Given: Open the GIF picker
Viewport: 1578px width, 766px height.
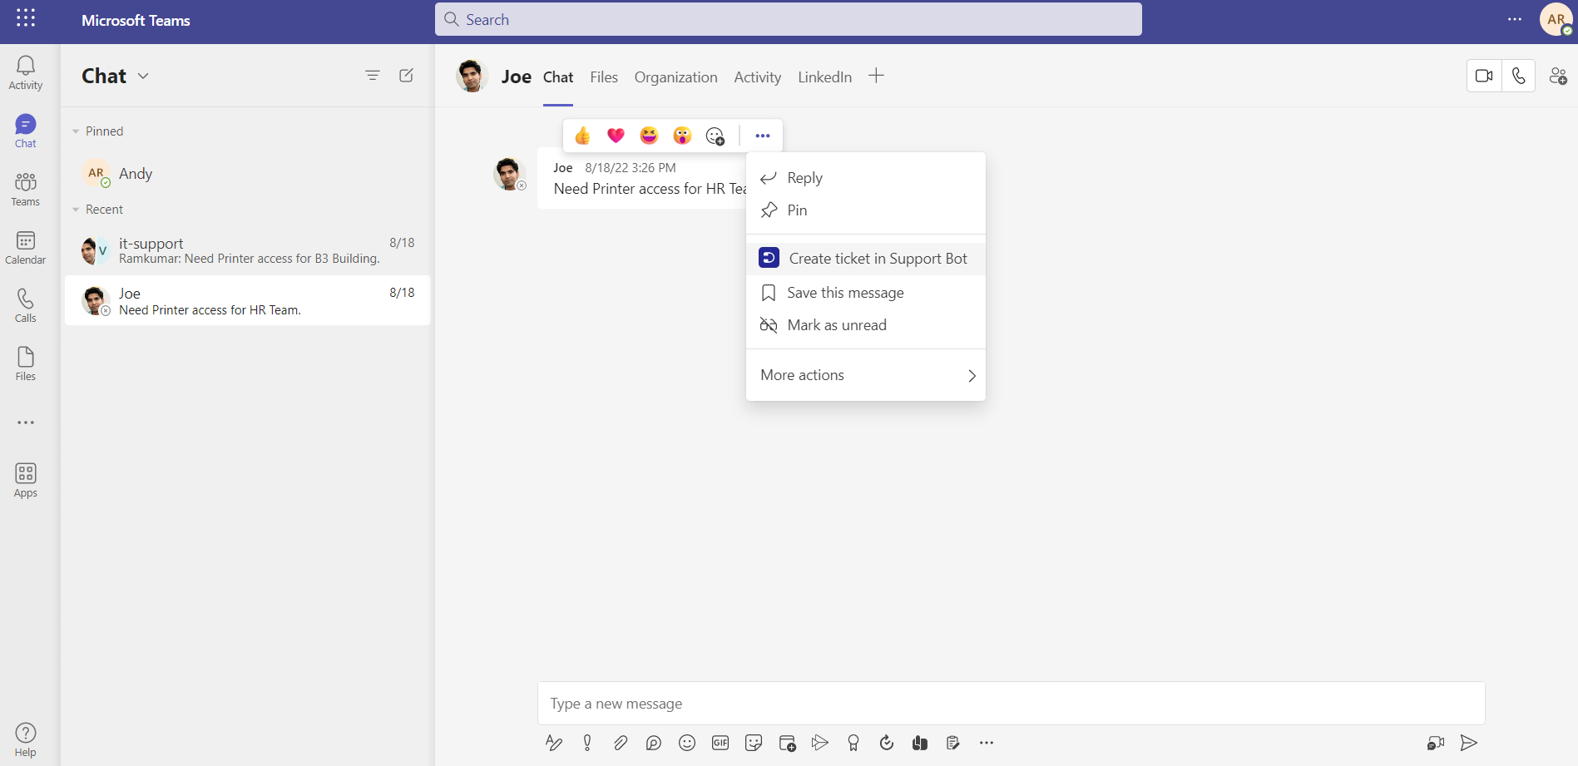Looking at the screenshot, I should pos(720,743).
